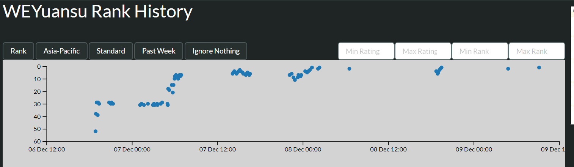Select the Min Rank input box

(x=480, y=51)
